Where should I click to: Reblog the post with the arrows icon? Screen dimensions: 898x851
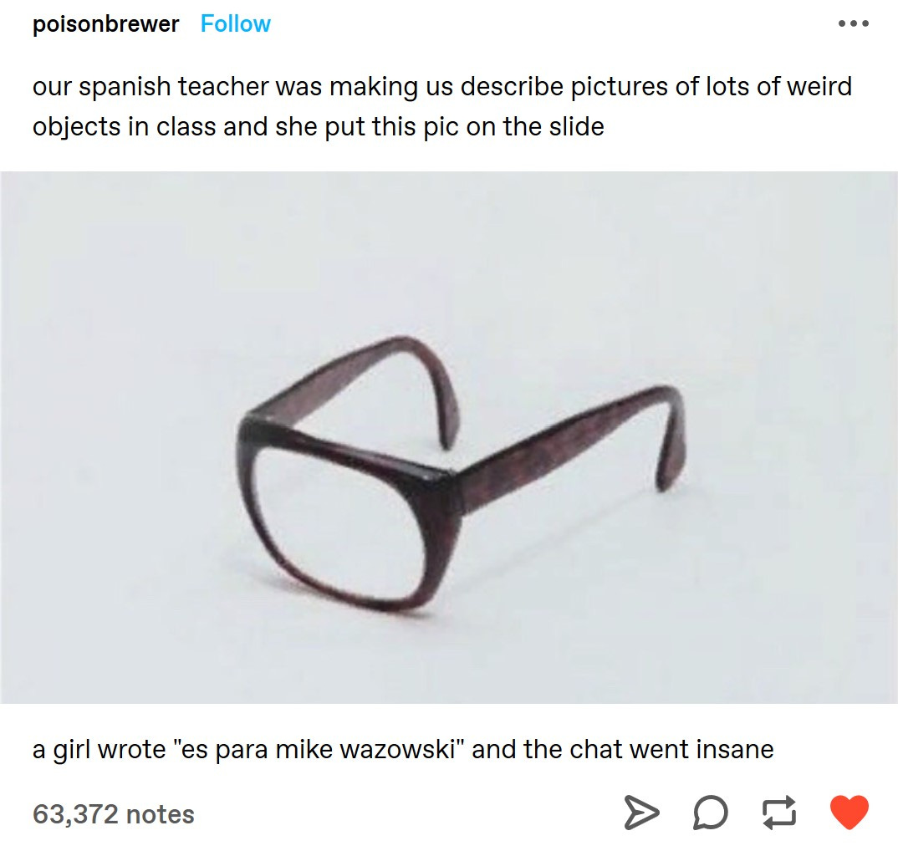coord(779,812)
